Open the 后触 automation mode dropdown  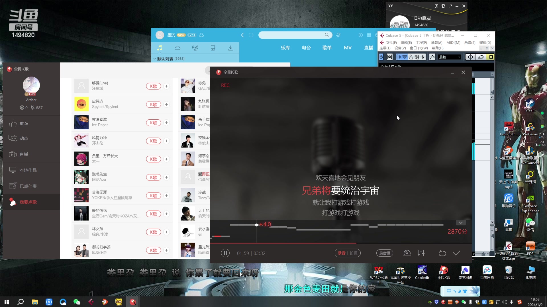click(x=449, y=57)
